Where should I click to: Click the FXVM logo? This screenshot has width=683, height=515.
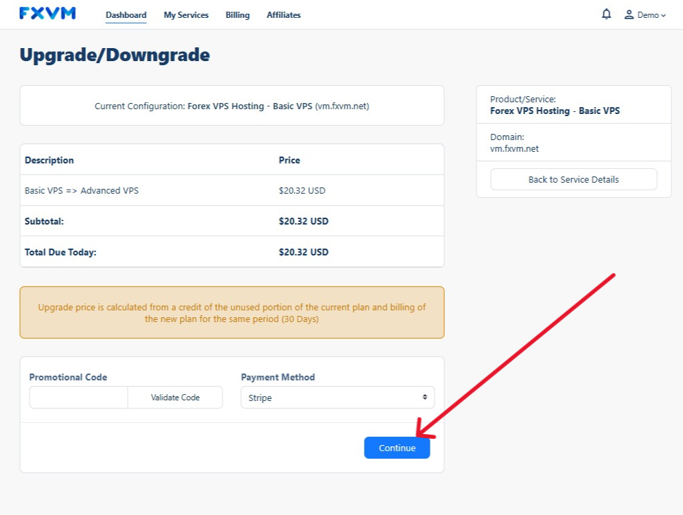[x=47, y=14]
